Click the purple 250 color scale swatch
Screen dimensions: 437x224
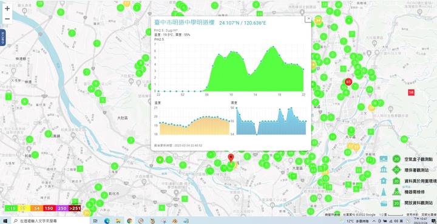point(61,208)
